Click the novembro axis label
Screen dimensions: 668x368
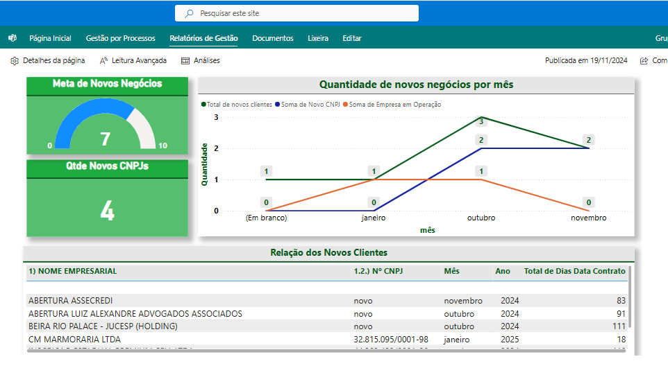[x=589, y=218]
